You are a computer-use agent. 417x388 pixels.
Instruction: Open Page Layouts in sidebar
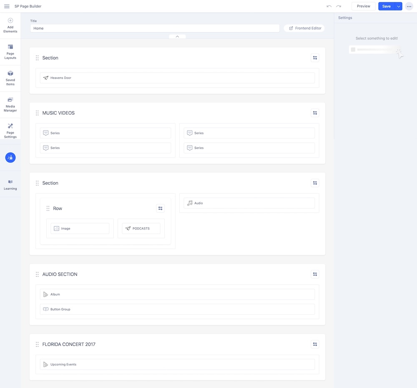[x=10, y=52]
